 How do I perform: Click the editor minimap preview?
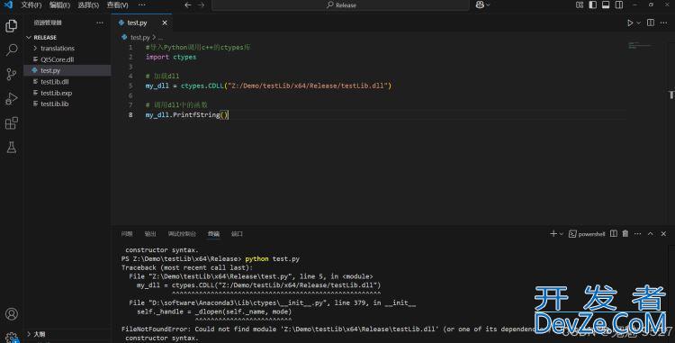640,45
